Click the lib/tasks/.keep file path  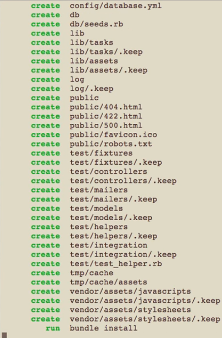point(106,52)
